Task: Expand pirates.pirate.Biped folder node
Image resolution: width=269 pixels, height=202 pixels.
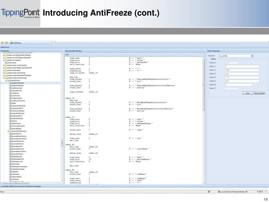Action: [x=4, y=70]
